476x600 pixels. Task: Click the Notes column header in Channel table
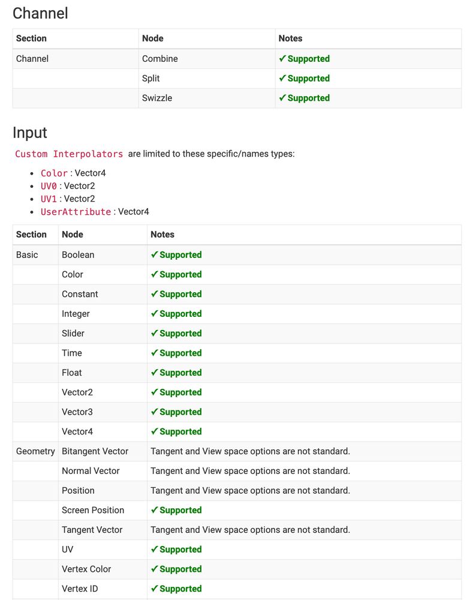(291, 38)
